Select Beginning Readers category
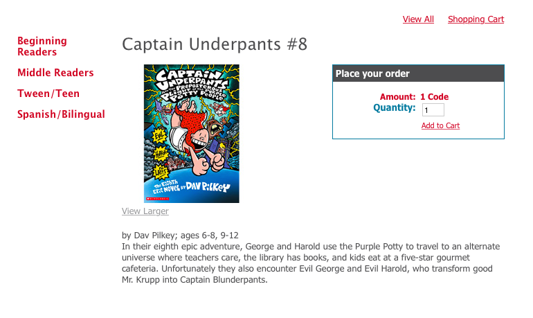The width and height of the screenshot is (533, 318). point(42,46)
